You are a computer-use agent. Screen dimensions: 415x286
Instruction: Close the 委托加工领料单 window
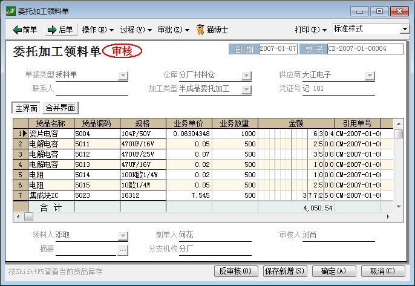pos(400,11)
